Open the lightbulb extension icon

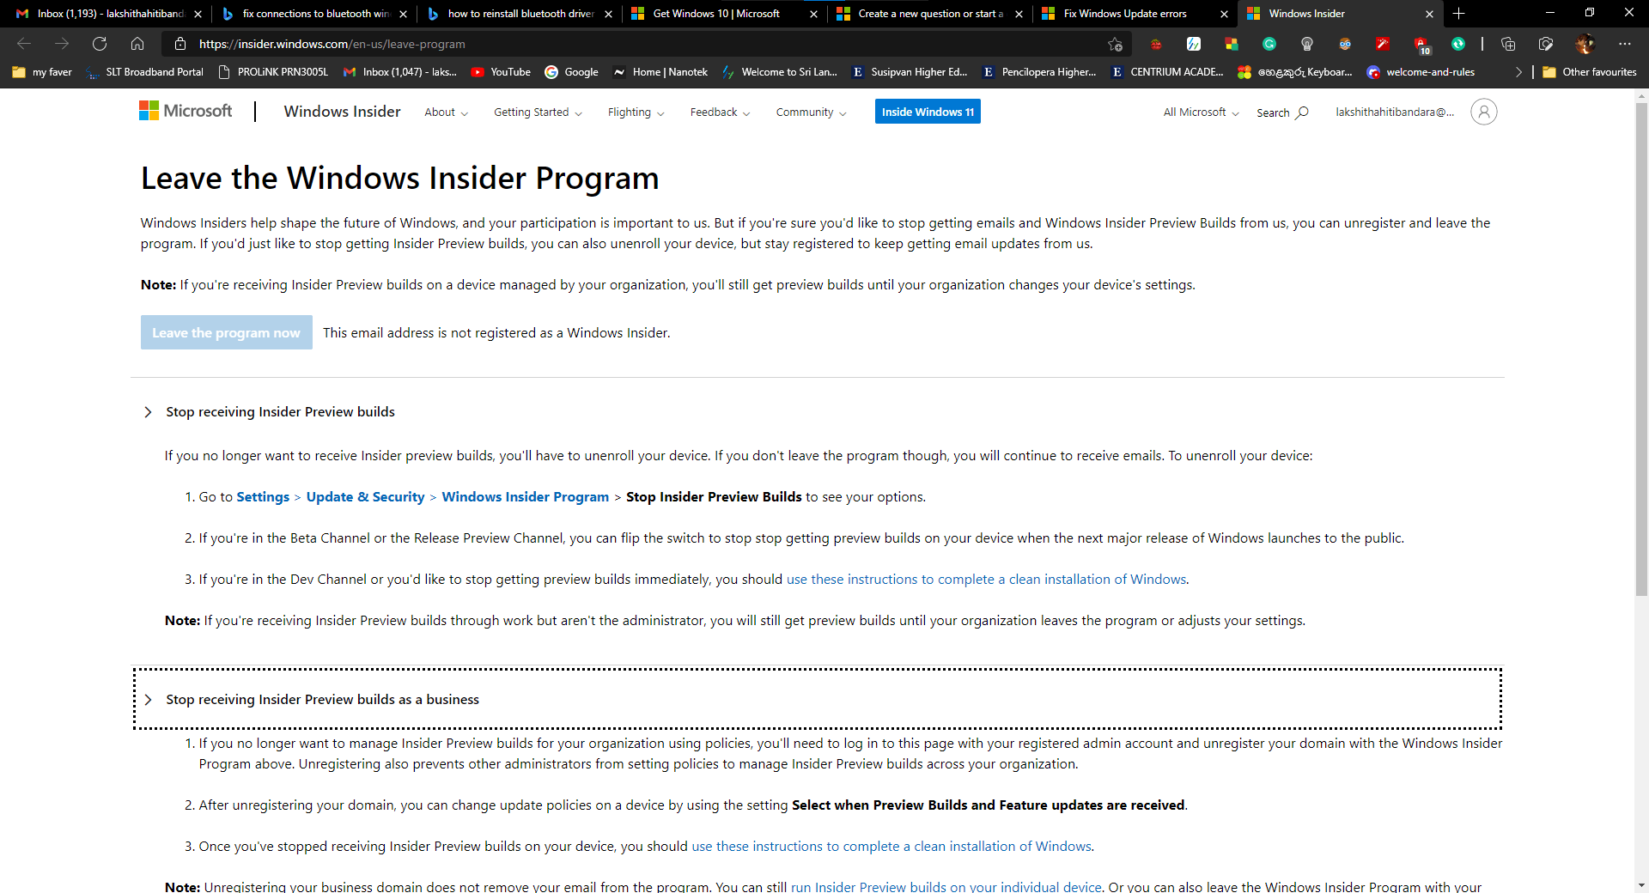[x=1307, y=44]
